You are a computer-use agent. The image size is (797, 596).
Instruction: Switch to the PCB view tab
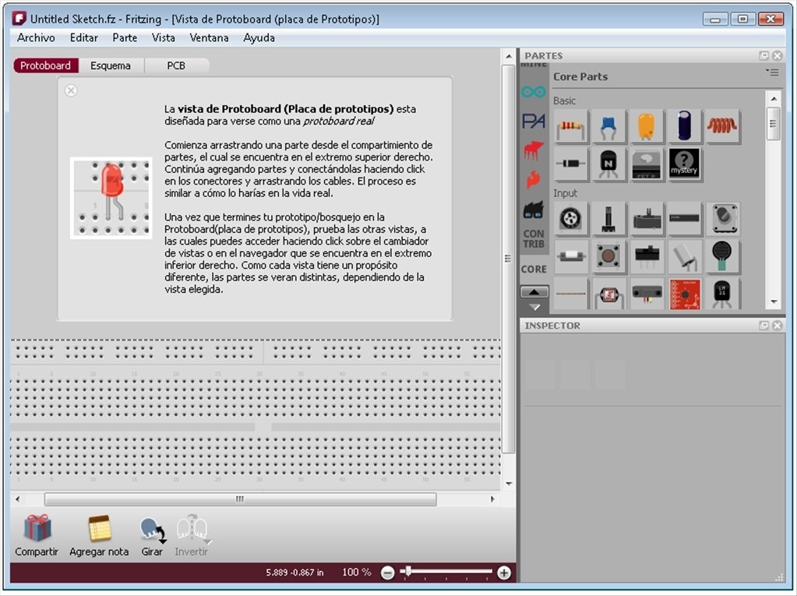[176, 65]
